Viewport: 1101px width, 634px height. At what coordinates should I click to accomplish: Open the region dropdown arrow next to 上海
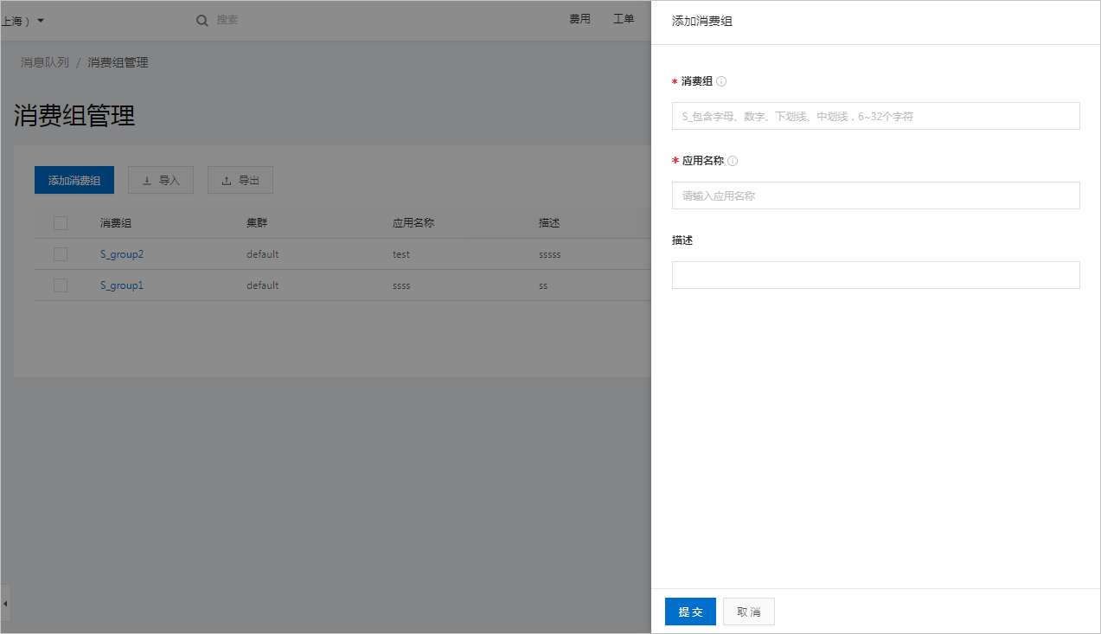coord(41,20)
